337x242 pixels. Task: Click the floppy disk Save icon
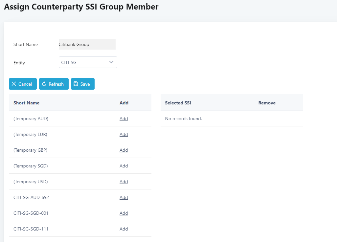pyautogui.click(x=76, y=84)
